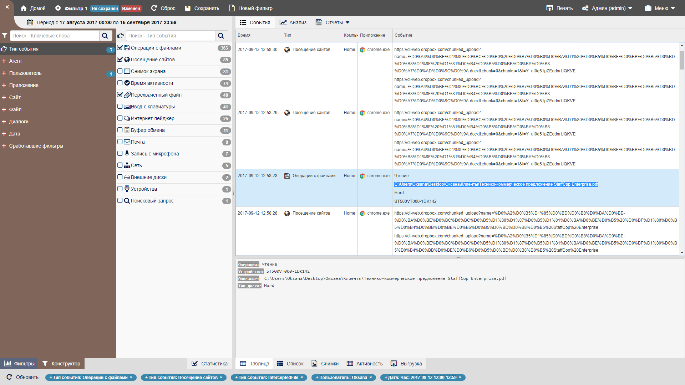Open the Admin user dropdown
Viewport: 685px width, 385px height.
(x=609, y=8)
